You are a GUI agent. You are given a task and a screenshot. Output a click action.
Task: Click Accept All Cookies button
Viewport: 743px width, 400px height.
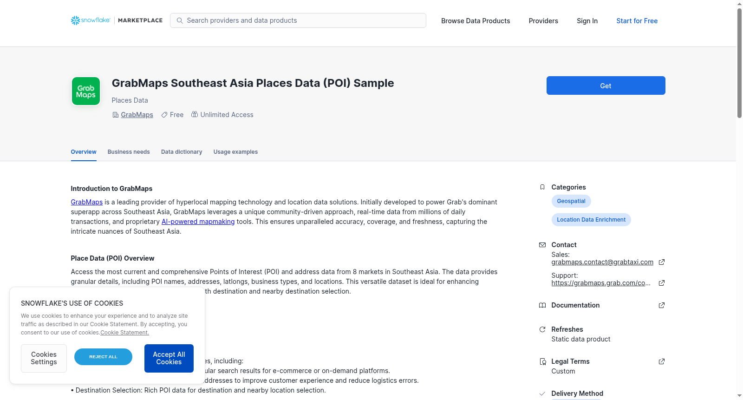pos(169,358)
